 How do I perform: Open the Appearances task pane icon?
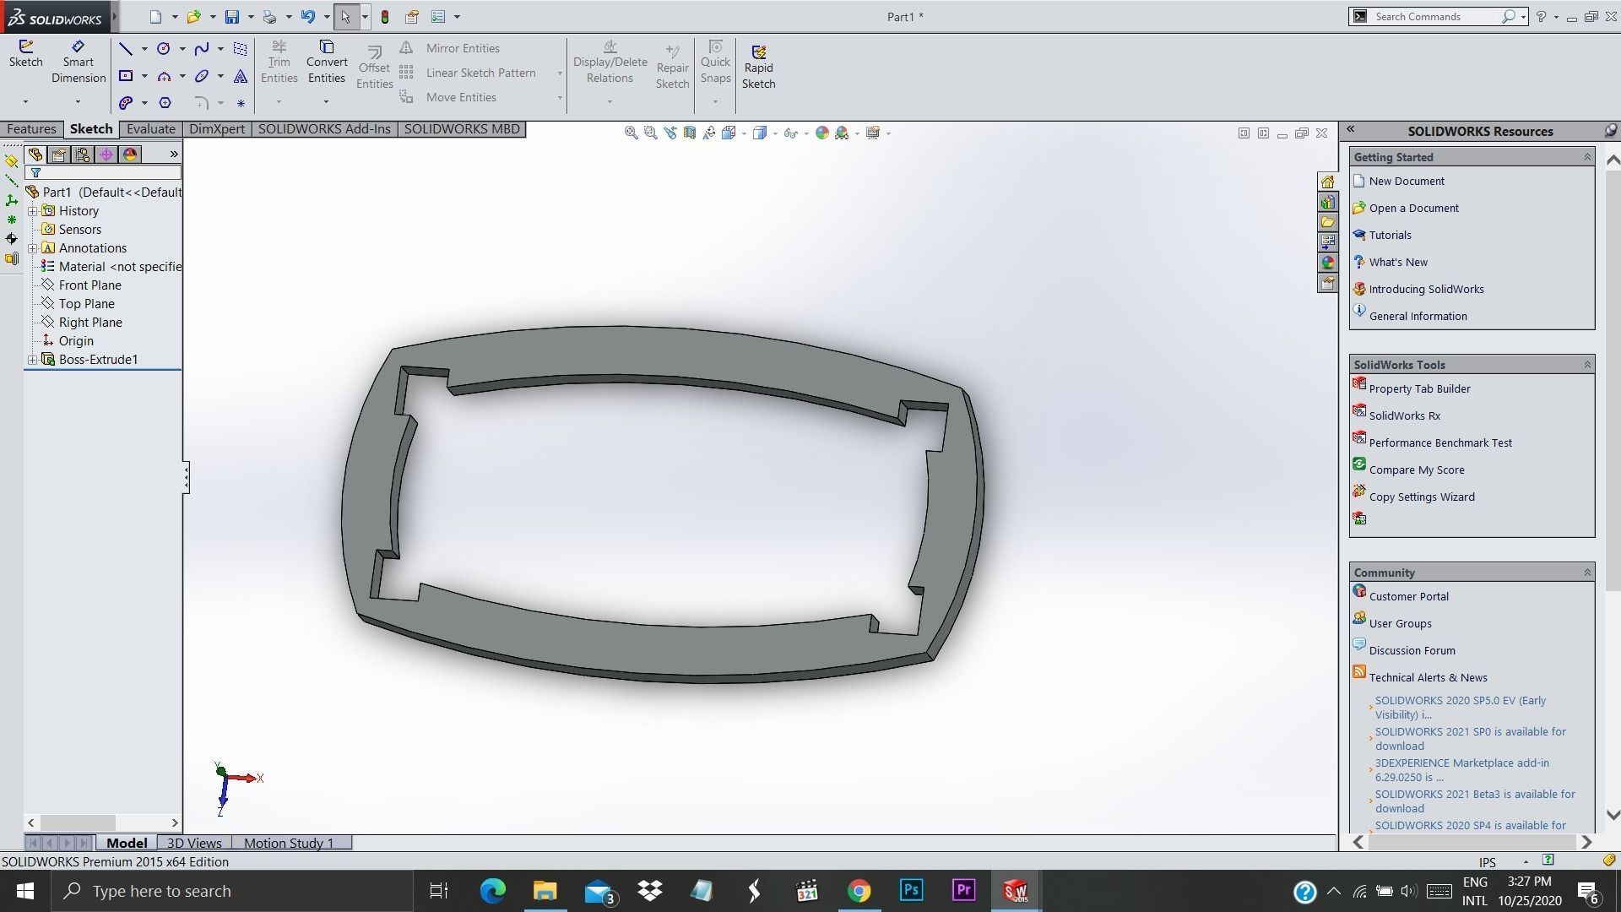[1327, 263]
